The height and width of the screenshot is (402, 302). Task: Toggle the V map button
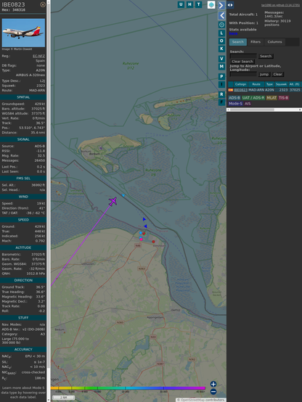(221, 59)
